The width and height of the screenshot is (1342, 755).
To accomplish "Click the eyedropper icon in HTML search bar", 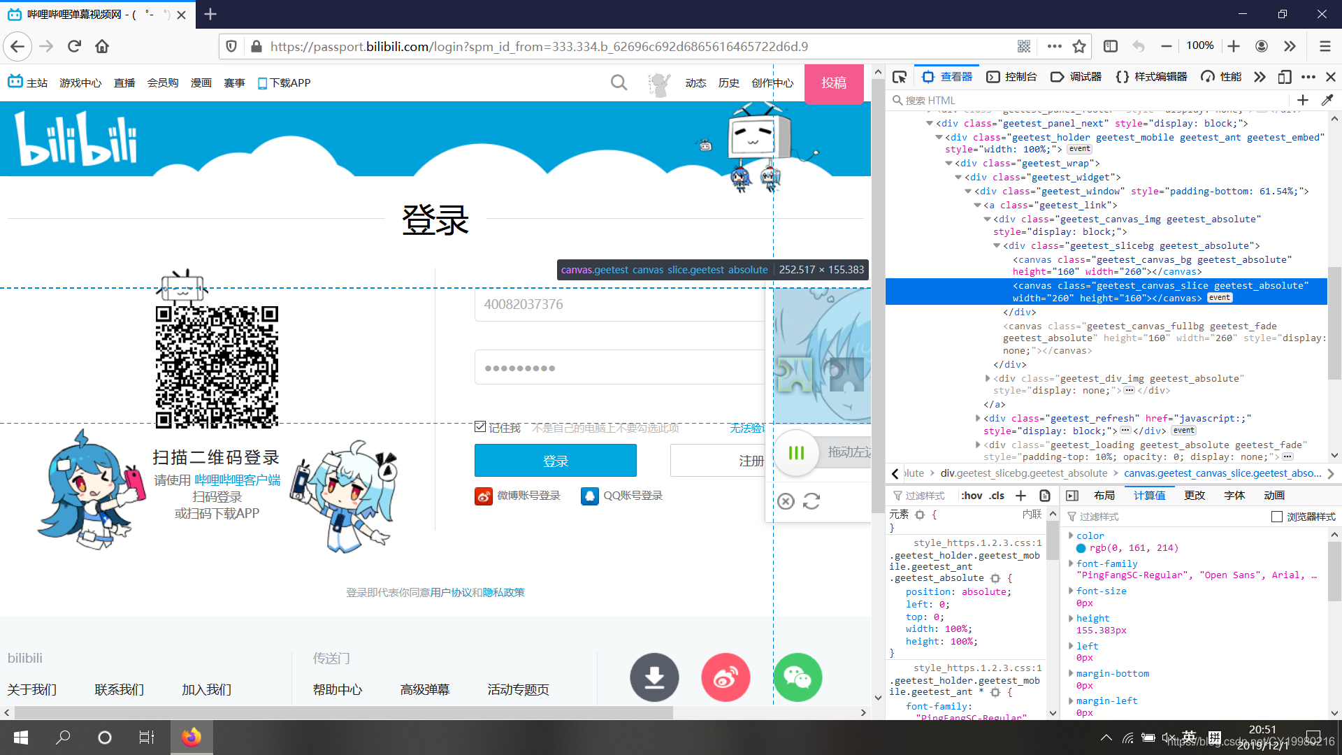I will click(x=1327, y=101).
